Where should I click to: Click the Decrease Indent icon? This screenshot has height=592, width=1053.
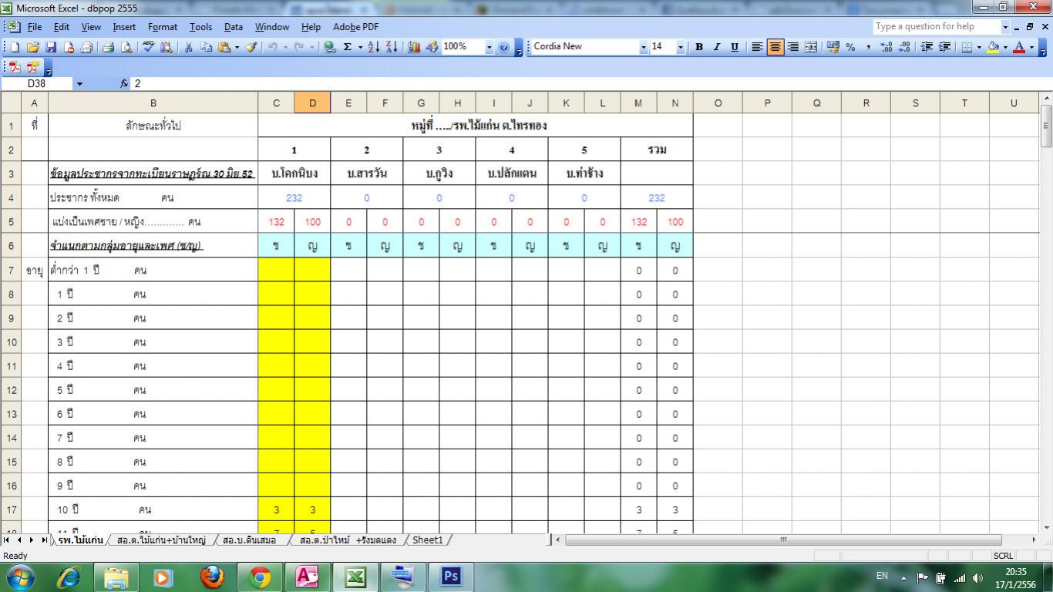926,47
